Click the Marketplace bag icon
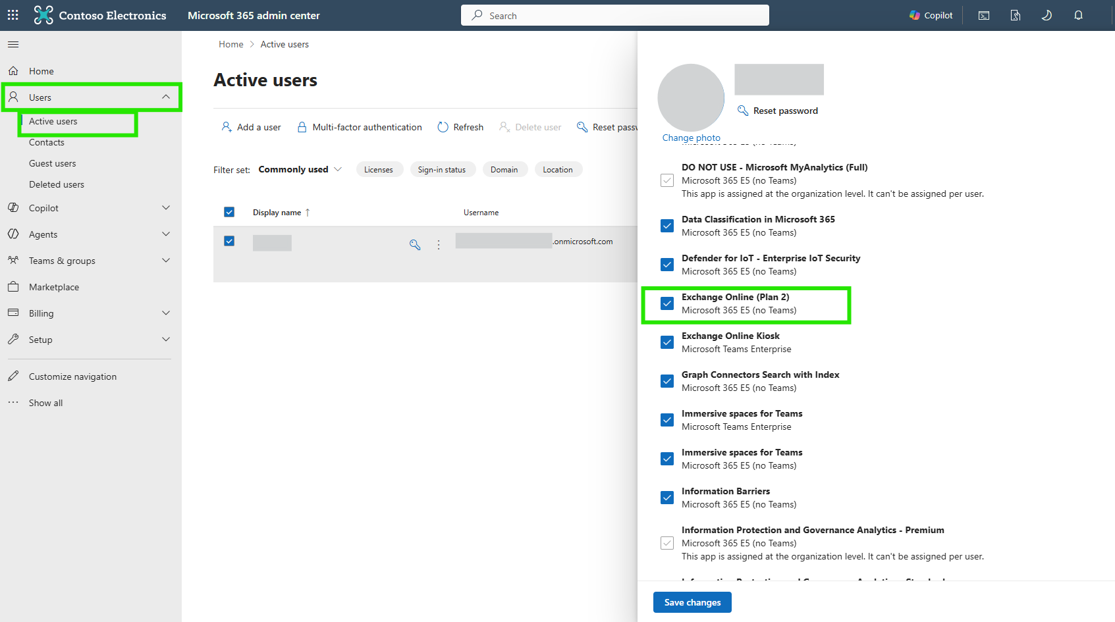The image size is (1115, 622). 13,286
